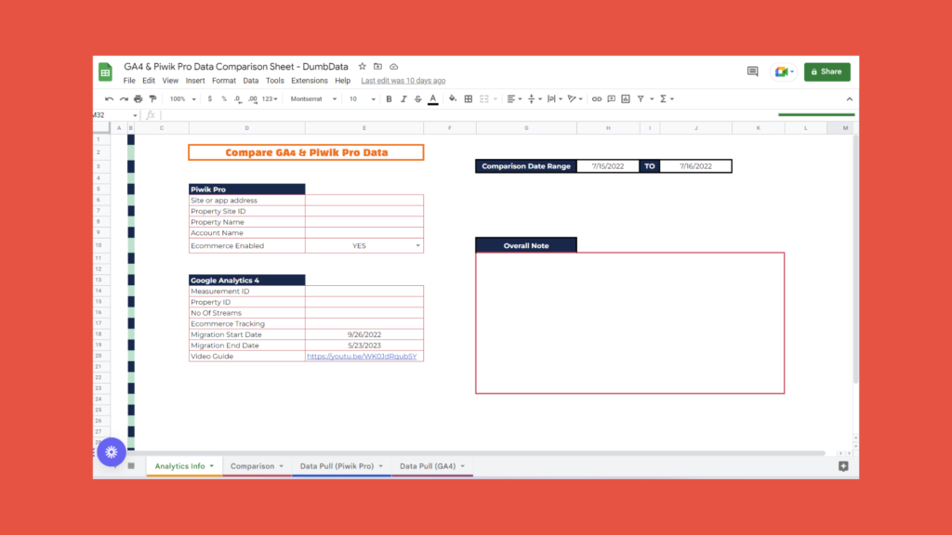952x535 pixels.
Task: Decrease decimal places
Action: click(237, 98)
